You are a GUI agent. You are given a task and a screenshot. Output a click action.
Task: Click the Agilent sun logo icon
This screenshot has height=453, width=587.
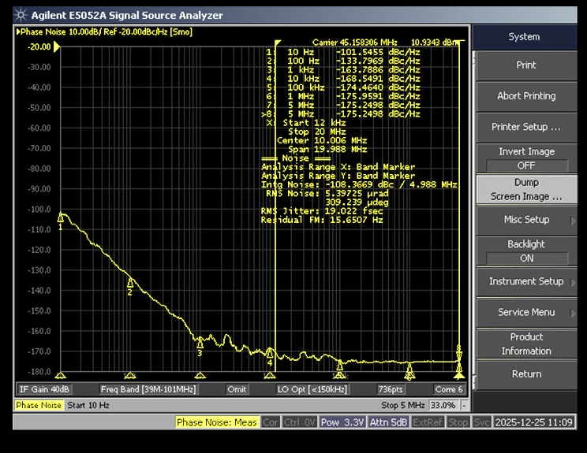(21, 15)
